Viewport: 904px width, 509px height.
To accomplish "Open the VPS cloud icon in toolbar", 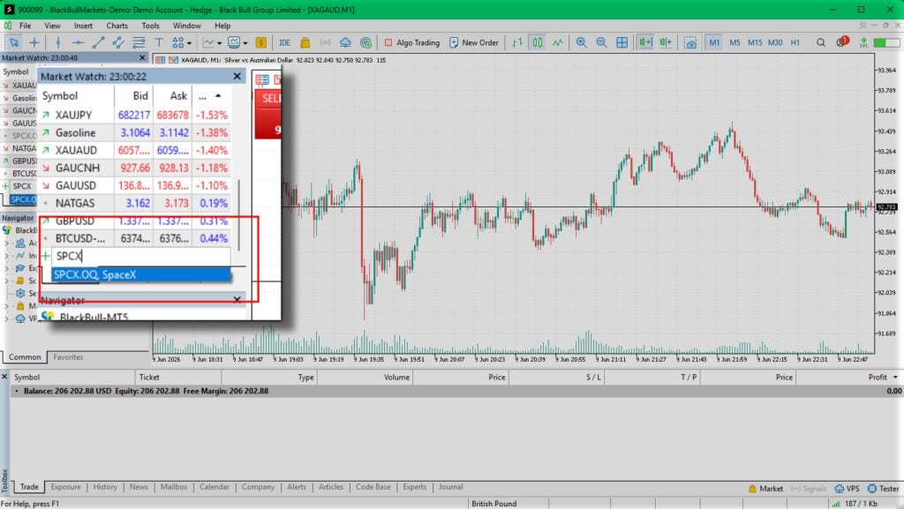I will (x=345, y=42).
